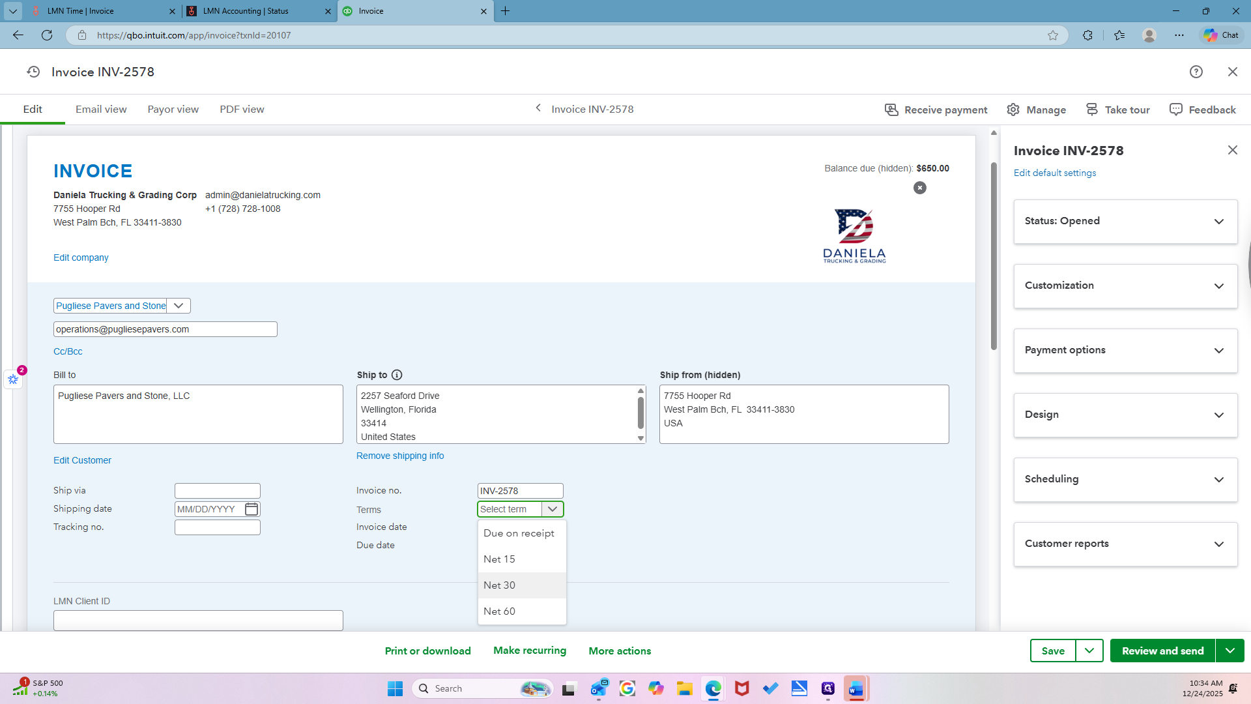Click Print or download
The image size is (1251, 704).
[427, 651]
